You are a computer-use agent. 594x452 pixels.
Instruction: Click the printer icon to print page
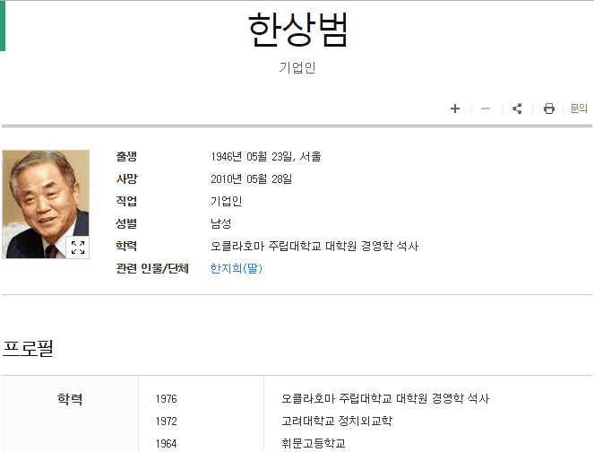[549, 109]
